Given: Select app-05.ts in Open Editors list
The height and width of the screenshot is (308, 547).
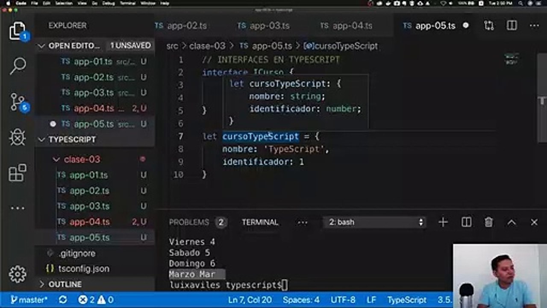Looking at the screenshot, I should 95,124.
